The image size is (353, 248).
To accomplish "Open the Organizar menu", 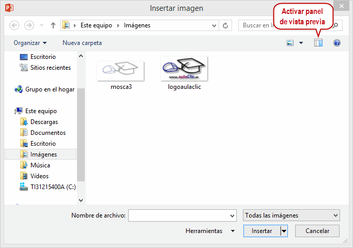I will coord(30,43).
